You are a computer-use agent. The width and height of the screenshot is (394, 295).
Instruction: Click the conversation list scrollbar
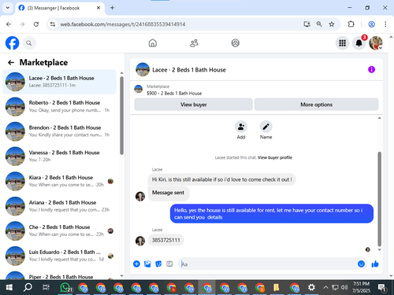click(121, 116)
